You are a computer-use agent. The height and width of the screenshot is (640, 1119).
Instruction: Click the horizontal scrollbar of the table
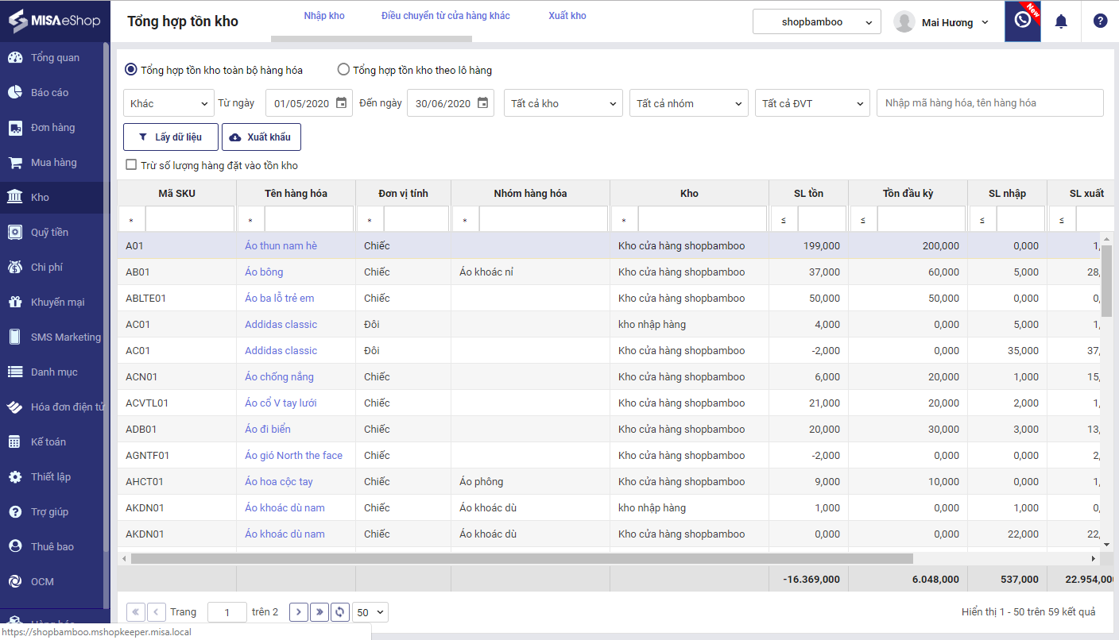coord(522,558)
